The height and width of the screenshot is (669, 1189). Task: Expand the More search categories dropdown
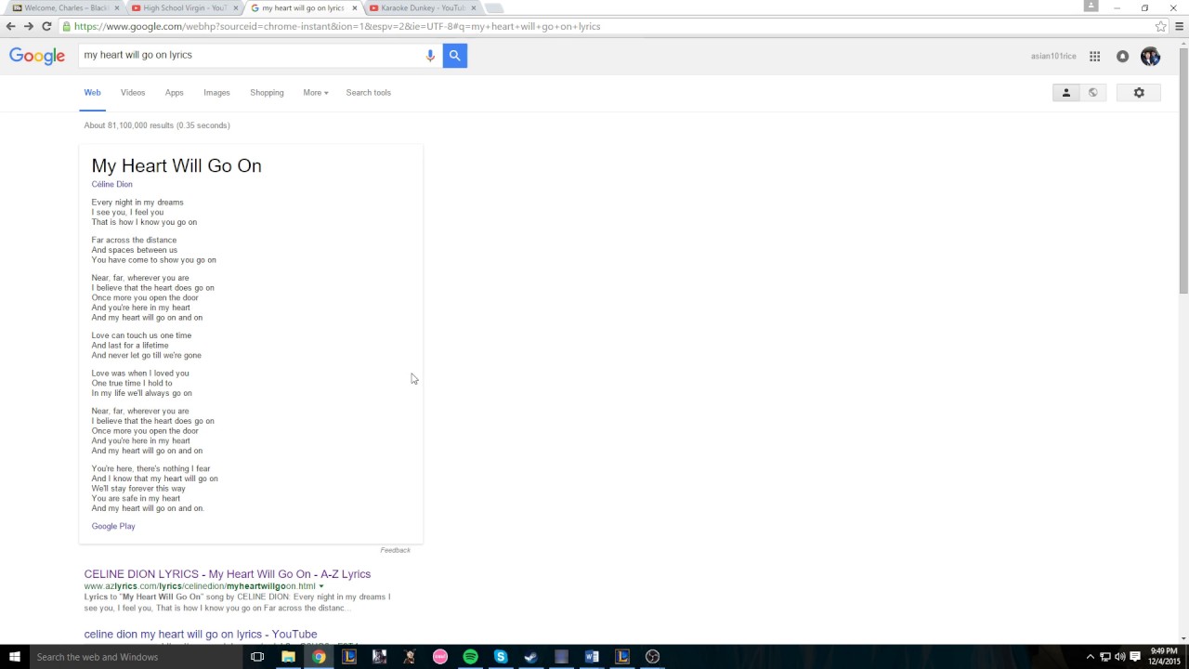[x=316, y=93]
